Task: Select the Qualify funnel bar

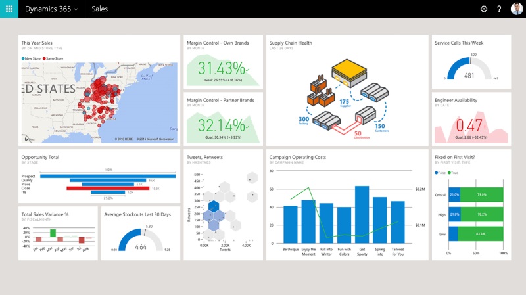Action: click(x=108, y=181)
